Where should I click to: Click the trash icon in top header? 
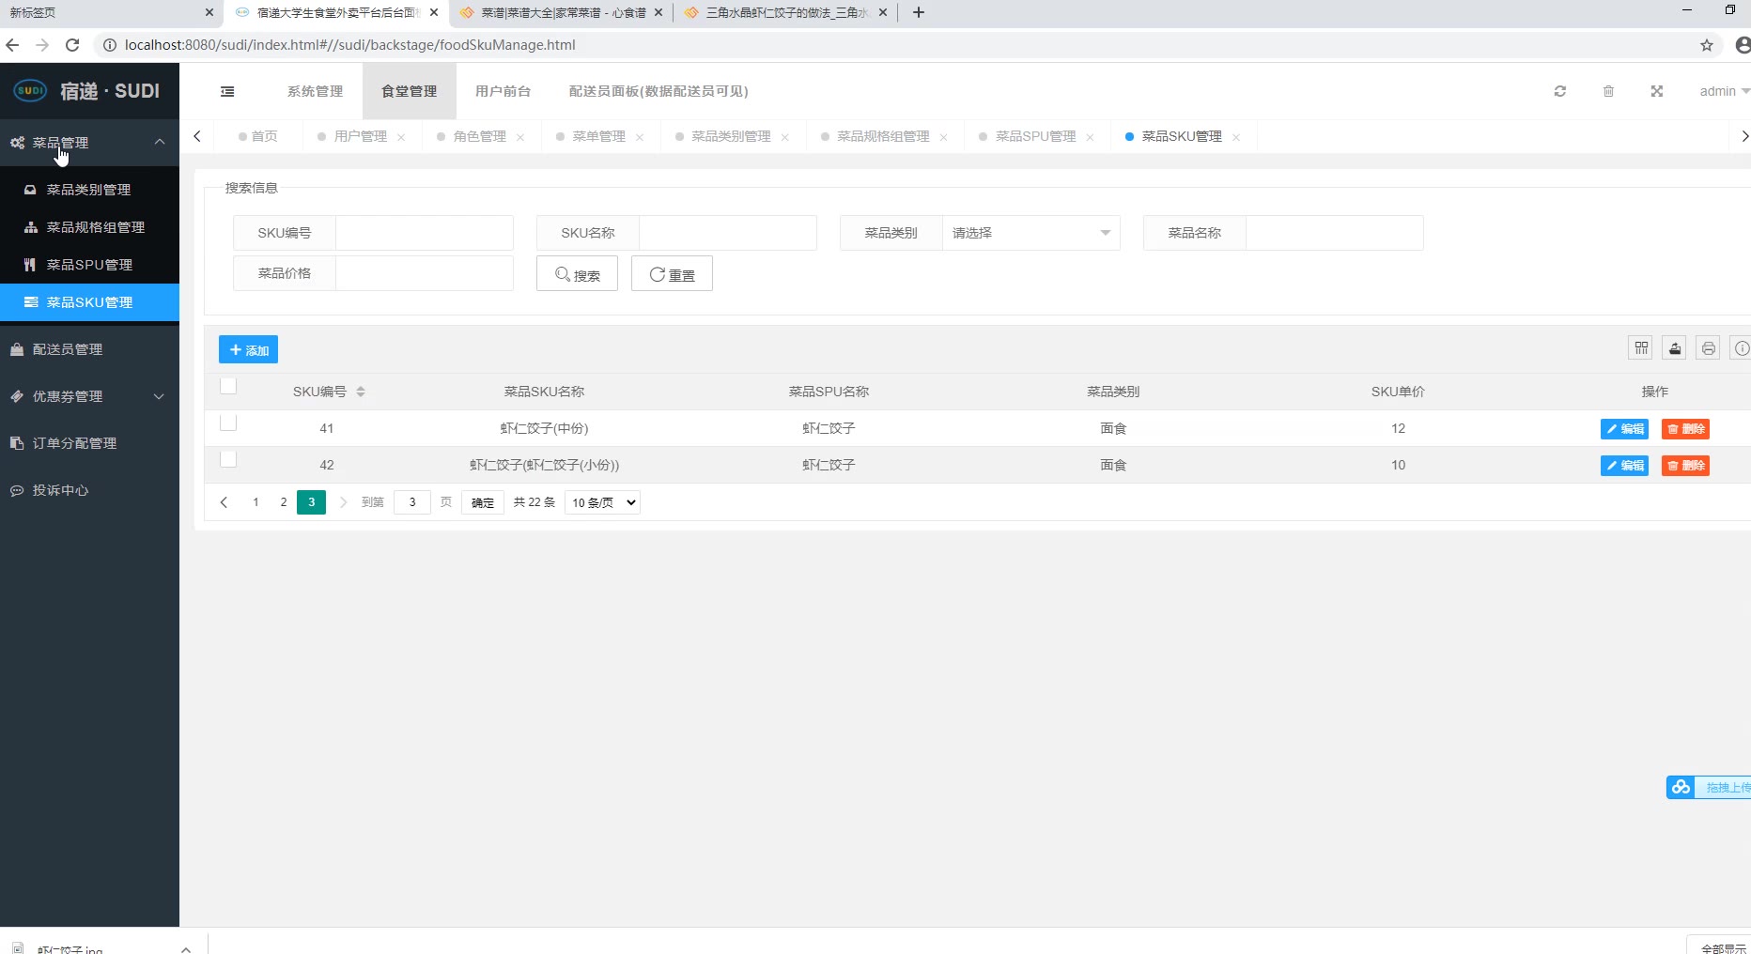pos(1608,91)
